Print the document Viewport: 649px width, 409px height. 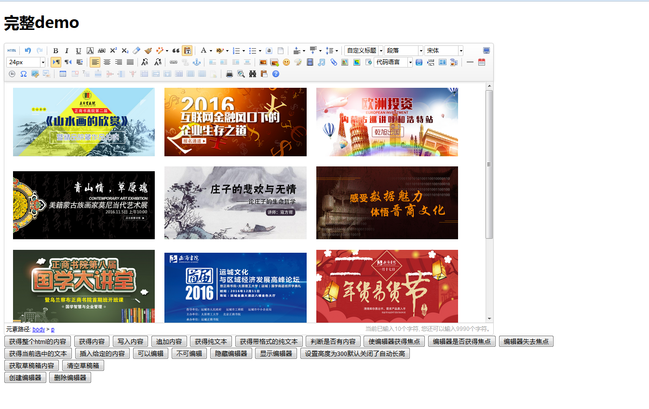[x=230, y=74]
